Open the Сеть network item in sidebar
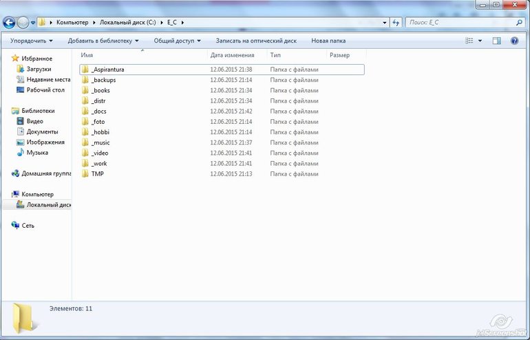This screenshot has height=340, width=530. click(28, 225)
